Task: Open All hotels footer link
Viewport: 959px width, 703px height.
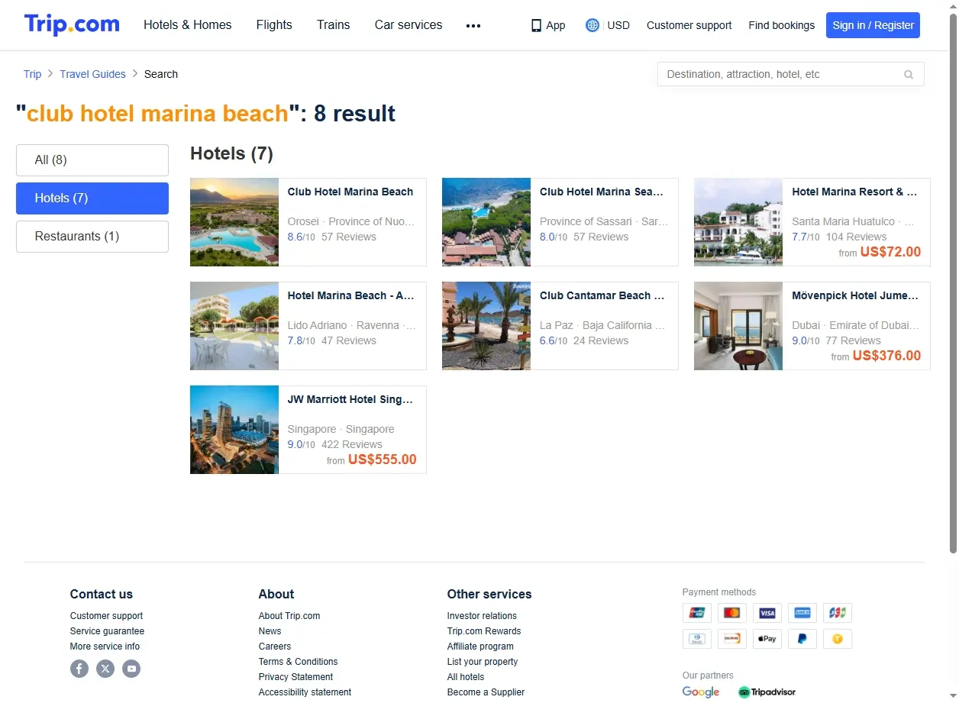Action: click(x=466, y=677)
